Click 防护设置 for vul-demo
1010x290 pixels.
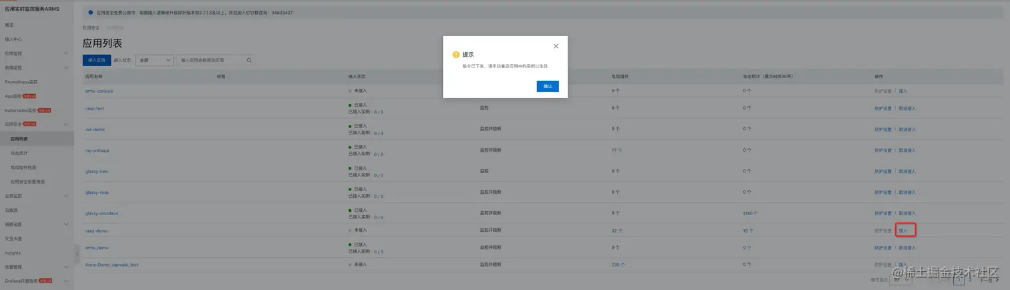(883, 129)
